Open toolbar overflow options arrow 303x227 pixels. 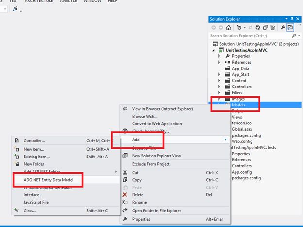tap(21, 11)
